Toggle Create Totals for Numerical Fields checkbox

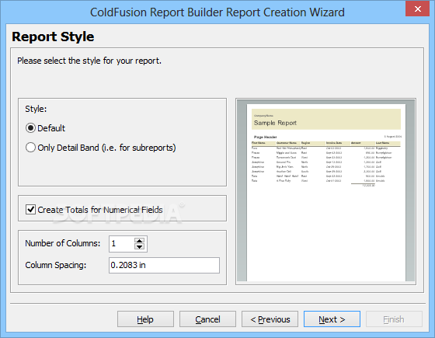(30, 210)
